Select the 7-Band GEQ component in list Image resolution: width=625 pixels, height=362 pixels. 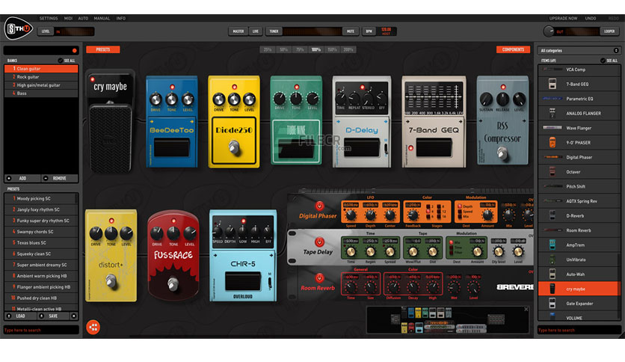coord(579,84)
